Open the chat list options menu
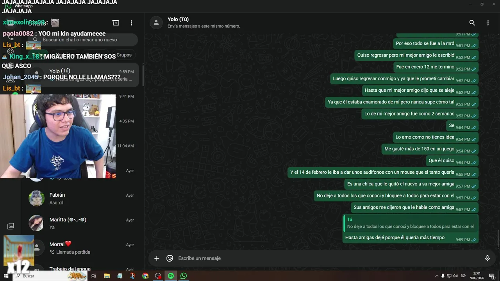This screenshot has width=500, height=281. coord(132,23)
